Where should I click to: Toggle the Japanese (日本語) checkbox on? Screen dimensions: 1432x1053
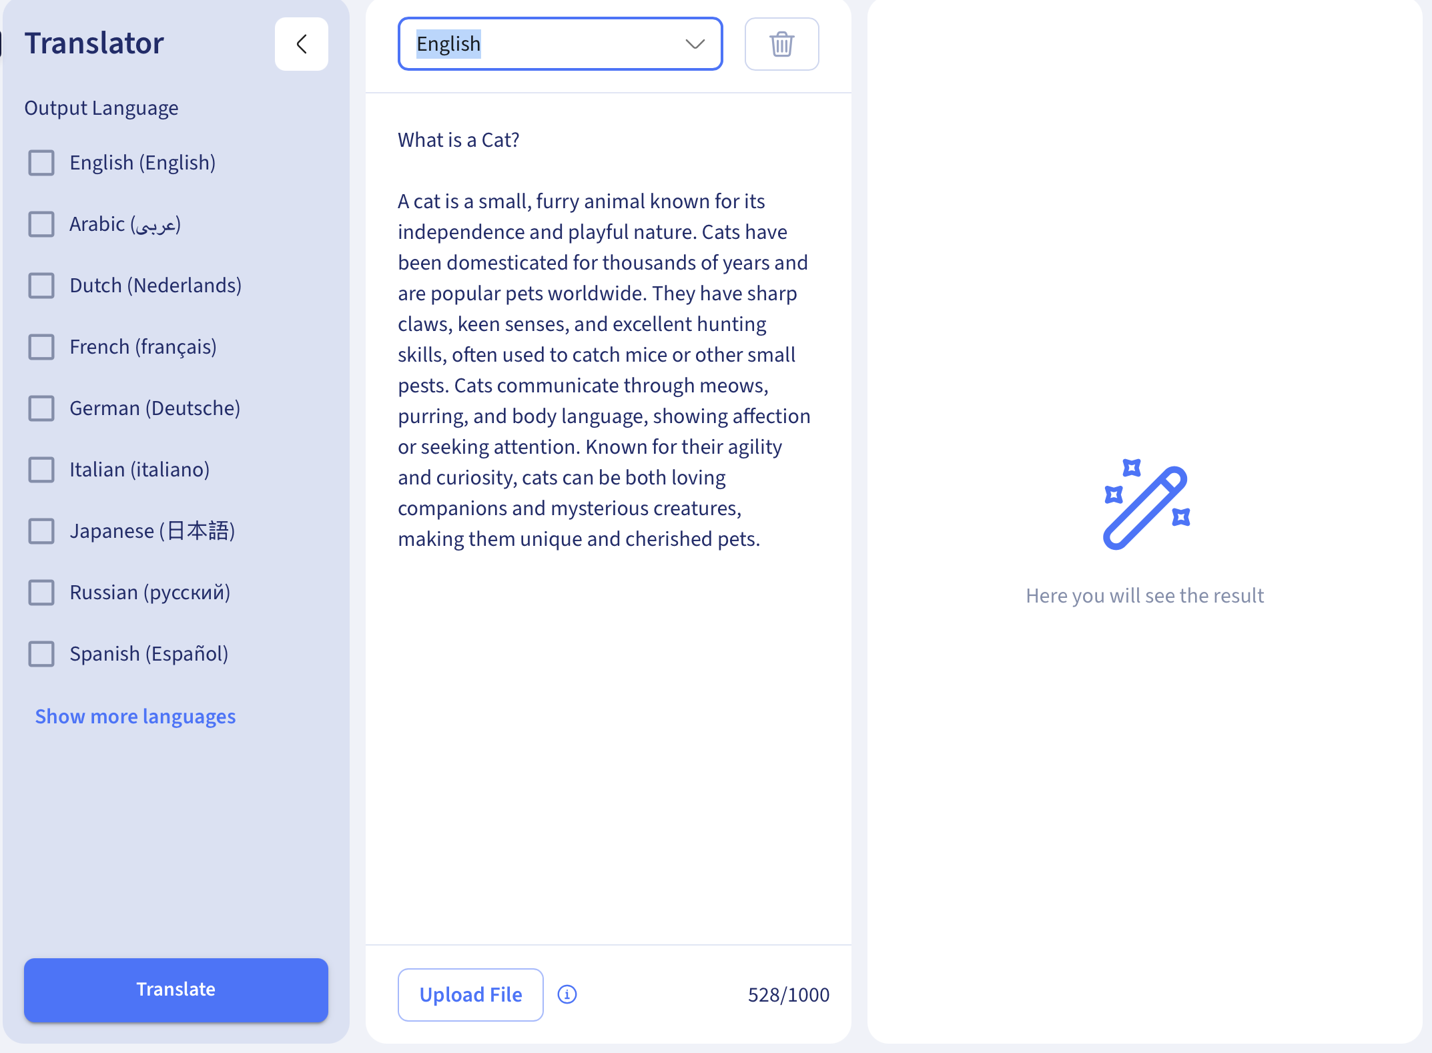(x=41, y=531)
